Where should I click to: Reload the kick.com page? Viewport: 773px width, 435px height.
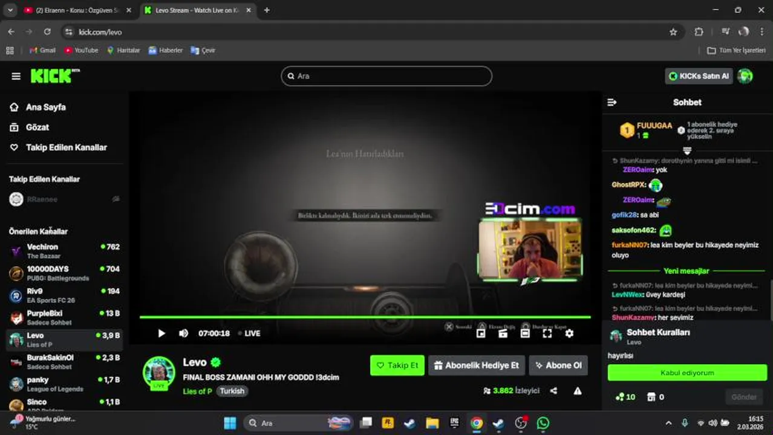47,32
